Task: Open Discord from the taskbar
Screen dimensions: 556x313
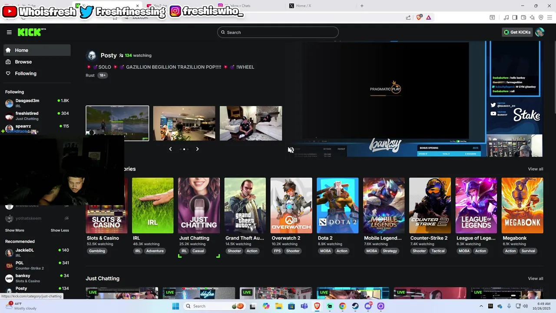Action: tap(368, 306)
